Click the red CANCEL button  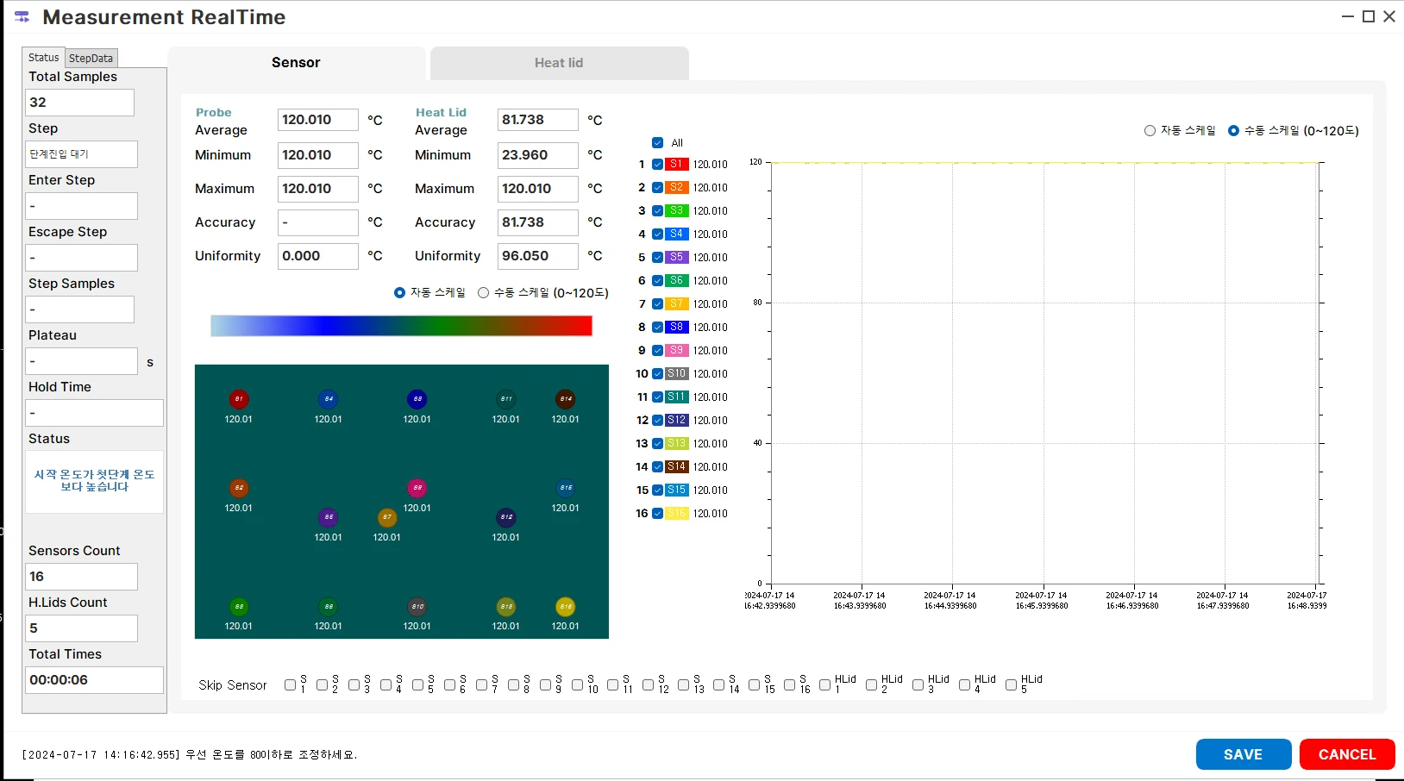(1347, 754)
